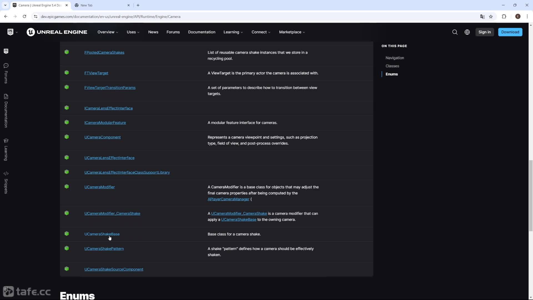Screen dimensions: 533x300
Task: Open the FTViewTarget link
Action: [96, 73]
